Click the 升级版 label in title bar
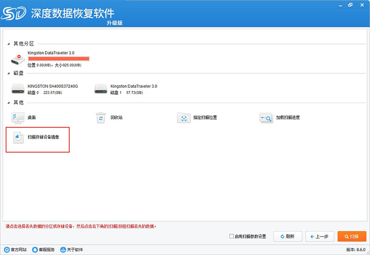 tap(114, 23)
